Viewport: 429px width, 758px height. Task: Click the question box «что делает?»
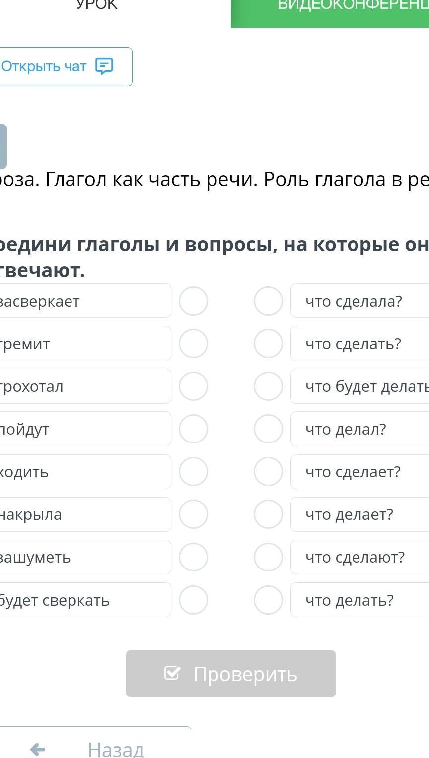pos(360,514)
